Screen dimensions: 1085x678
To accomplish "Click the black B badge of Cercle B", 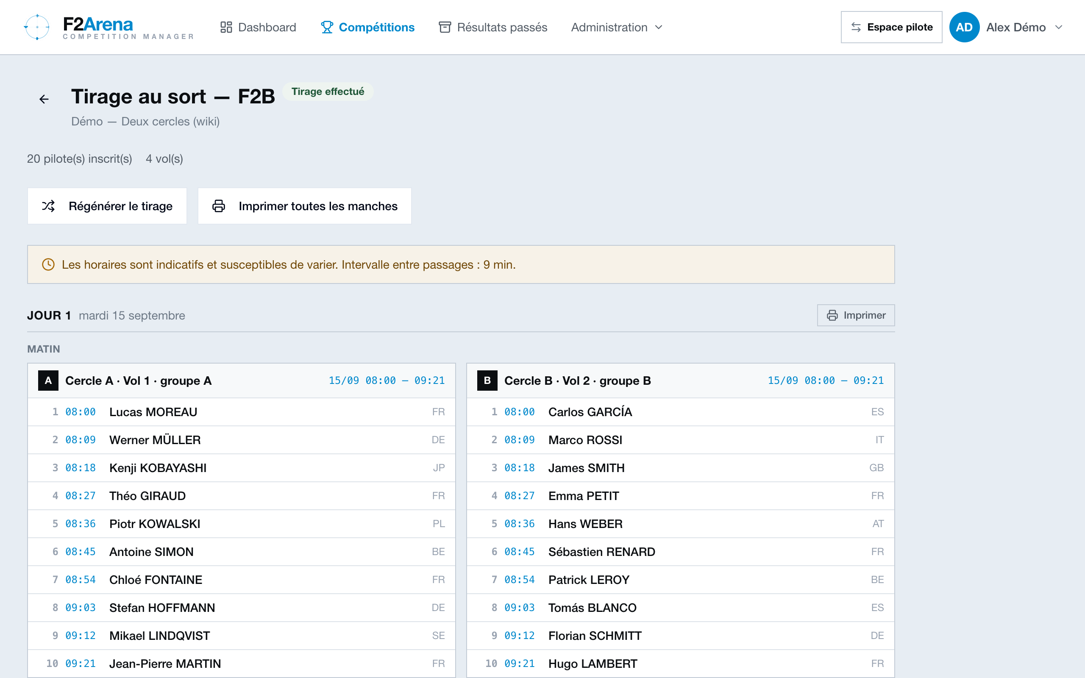I will 487,381.
